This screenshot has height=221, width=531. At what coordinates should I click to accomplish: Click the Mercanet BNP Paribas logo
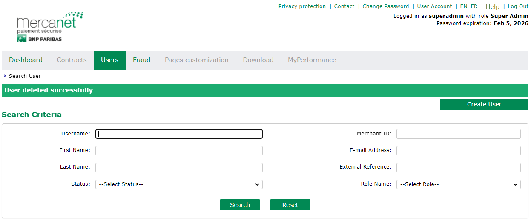pyautogui.click(x=49, y=27)
